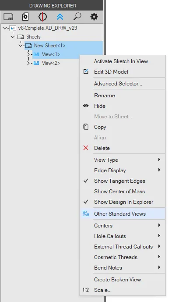This screenshot has height=302, width=172.
Task: Open the document settings page-gear icon
Action: coord(25,17)
